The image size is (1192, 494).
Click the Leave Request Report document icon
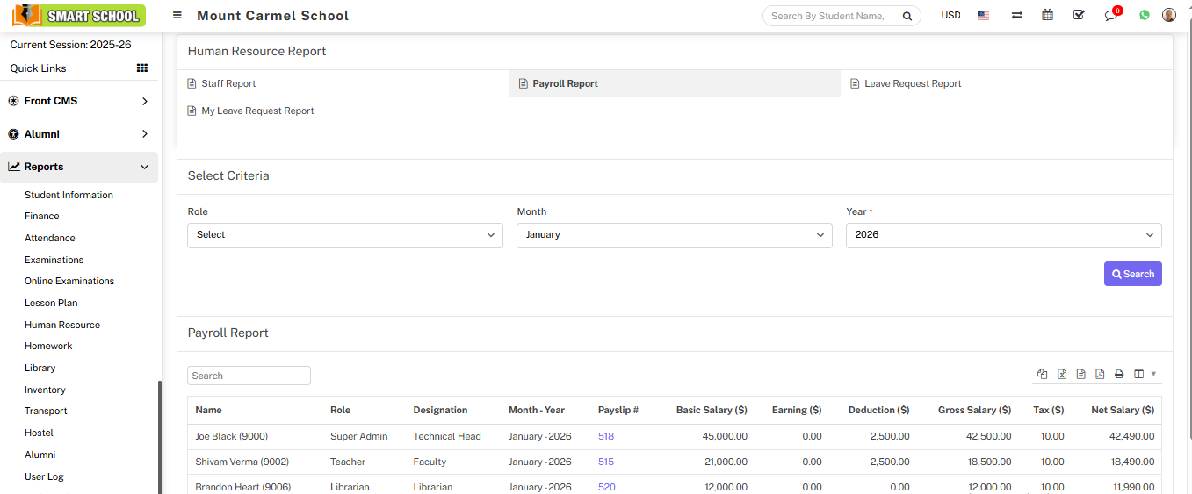coord(856,83)
